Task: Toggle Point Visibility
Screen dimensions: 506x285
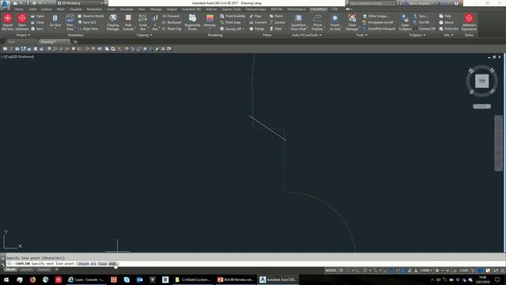Action: pos(232,16)
